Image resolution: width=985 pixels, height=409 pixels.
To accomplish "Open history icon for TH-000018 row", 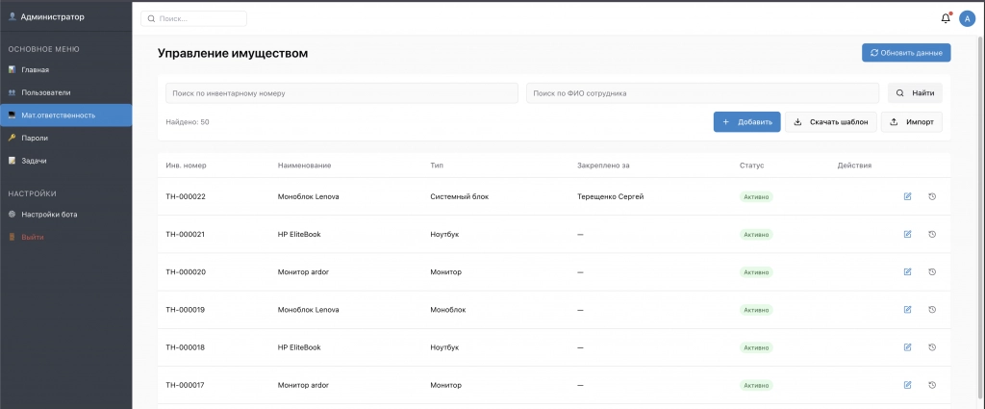I will point(932,347).
